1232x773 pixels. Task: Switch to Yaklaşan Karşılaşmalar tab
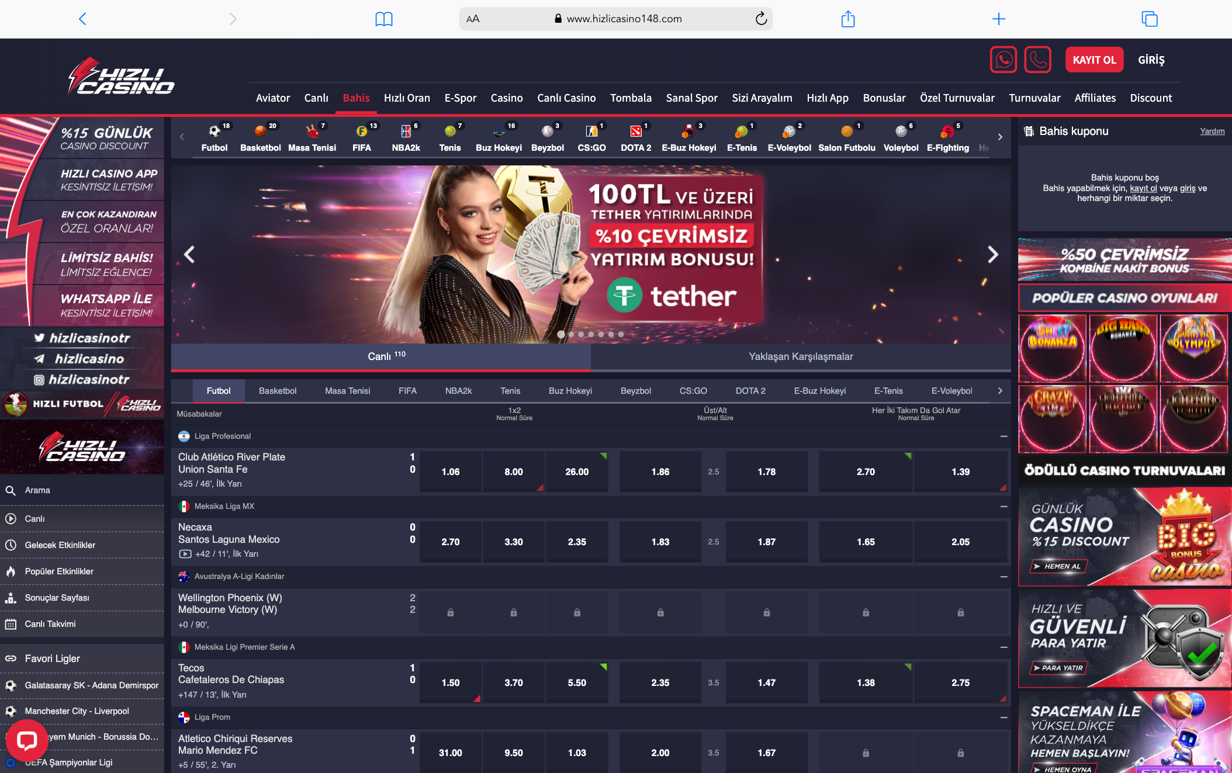pyautogui.click(x=801, y=356)
